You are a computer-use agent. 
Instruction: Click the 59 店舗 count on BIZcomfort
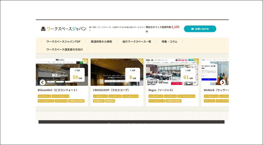77,77
